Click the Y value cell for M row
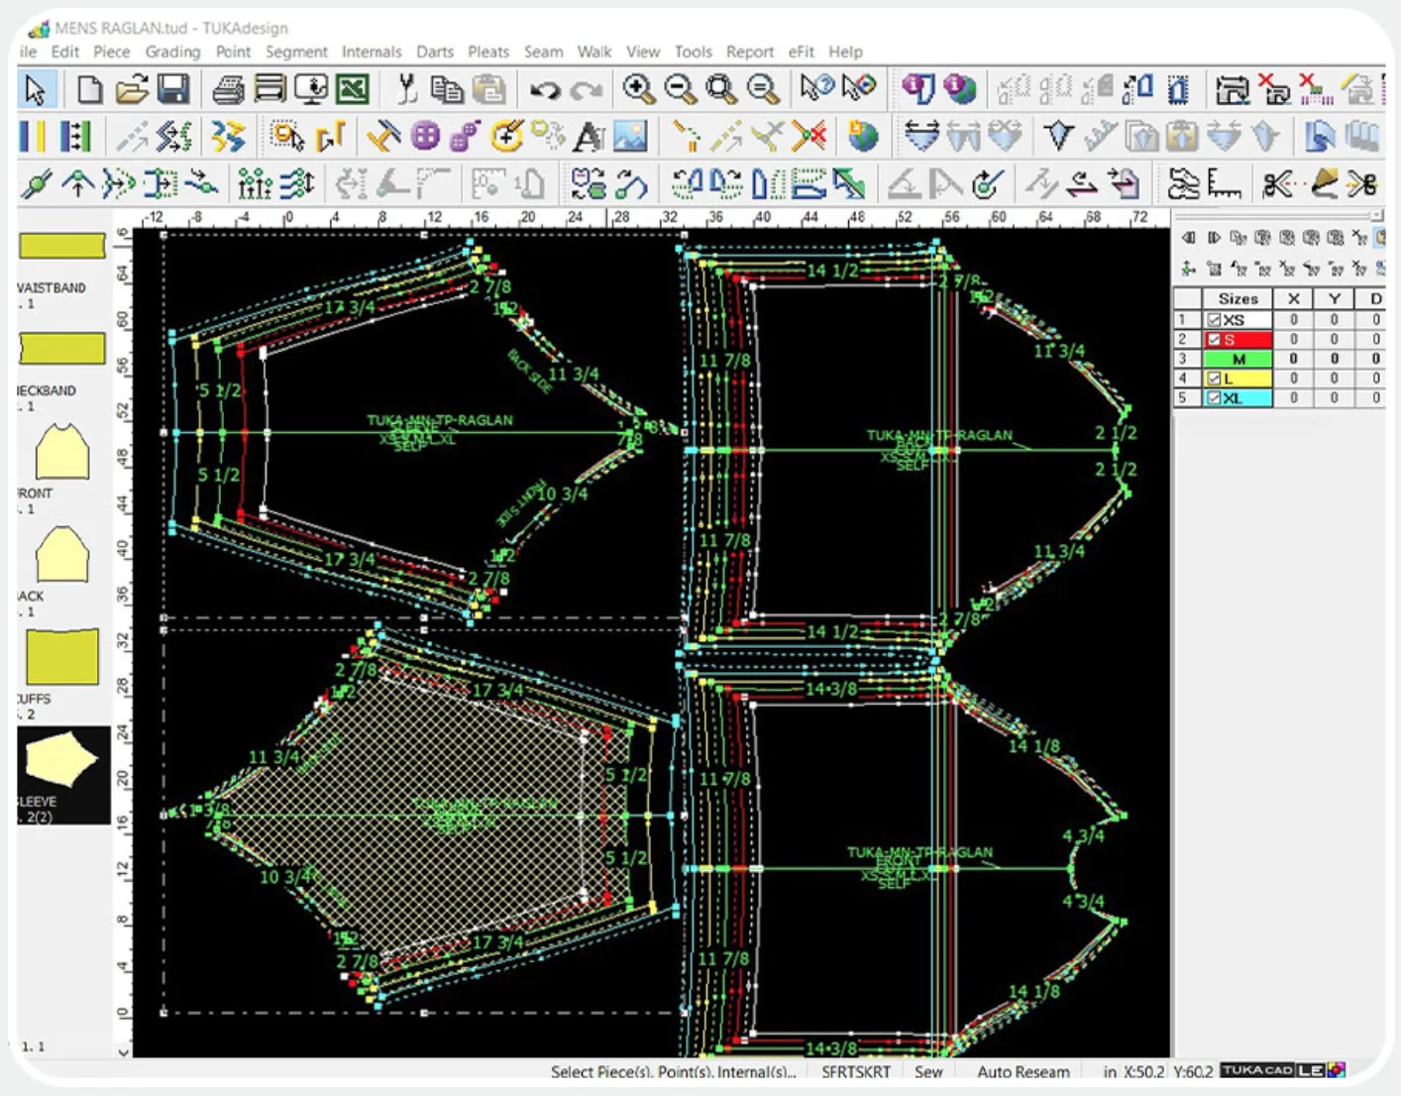The height and width of the screenshot is (1096, 1401). coord(1334,359)
